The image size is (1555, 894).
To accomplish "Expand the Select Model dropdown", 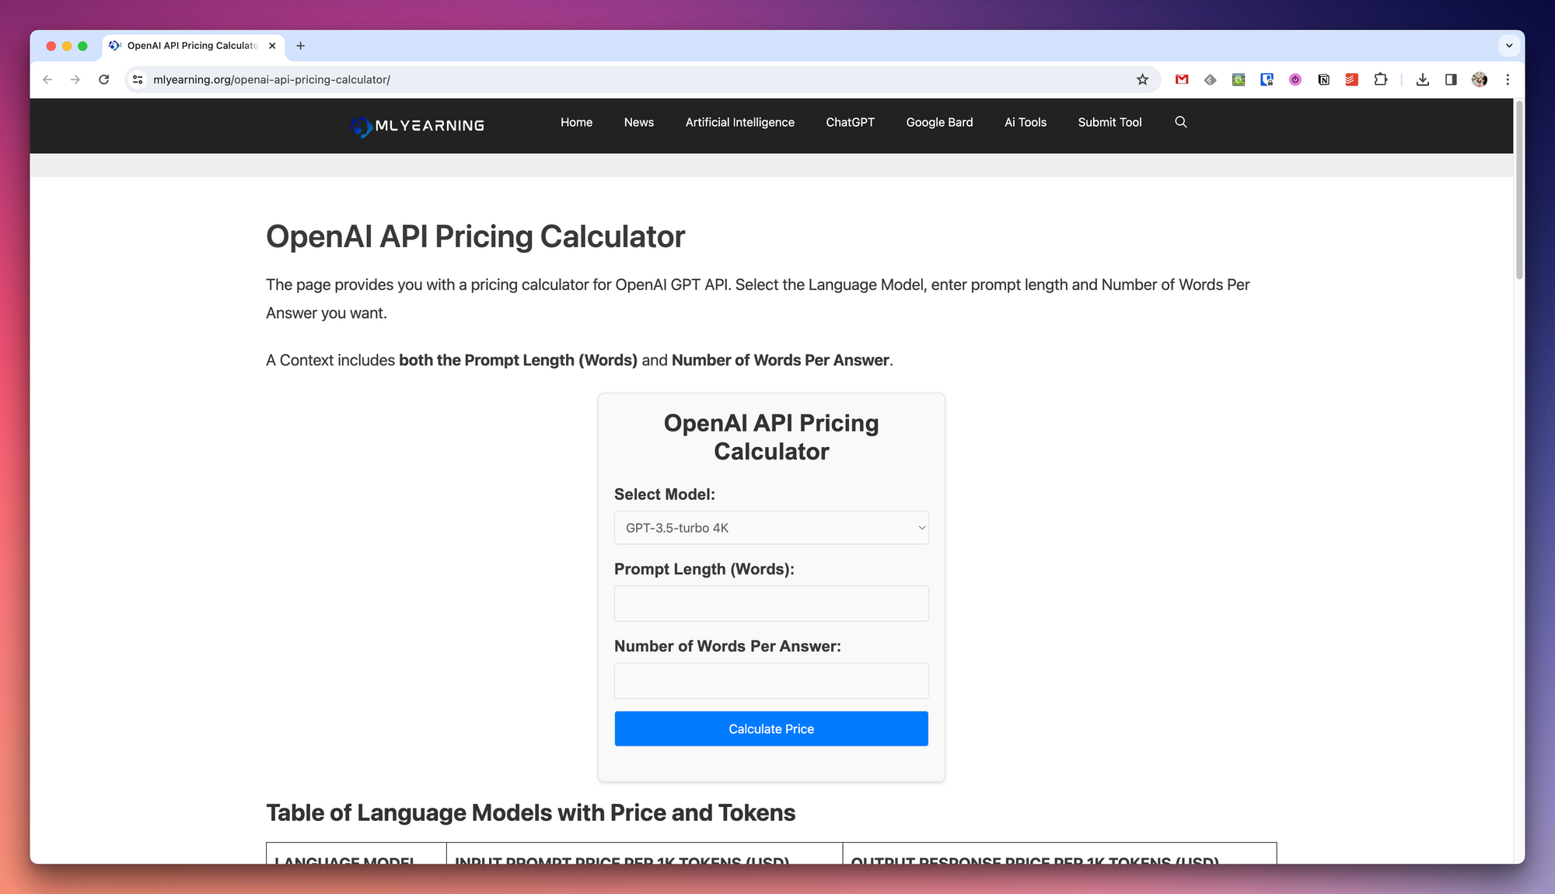I will 771,528.
